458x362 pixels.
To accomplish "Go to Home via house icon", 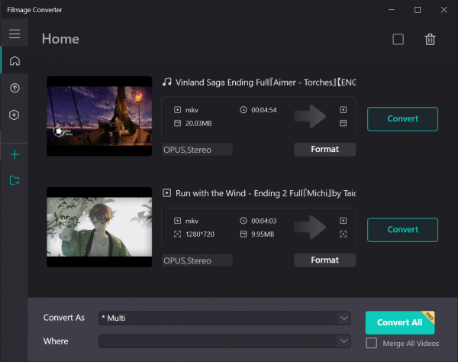I will 15,60.
